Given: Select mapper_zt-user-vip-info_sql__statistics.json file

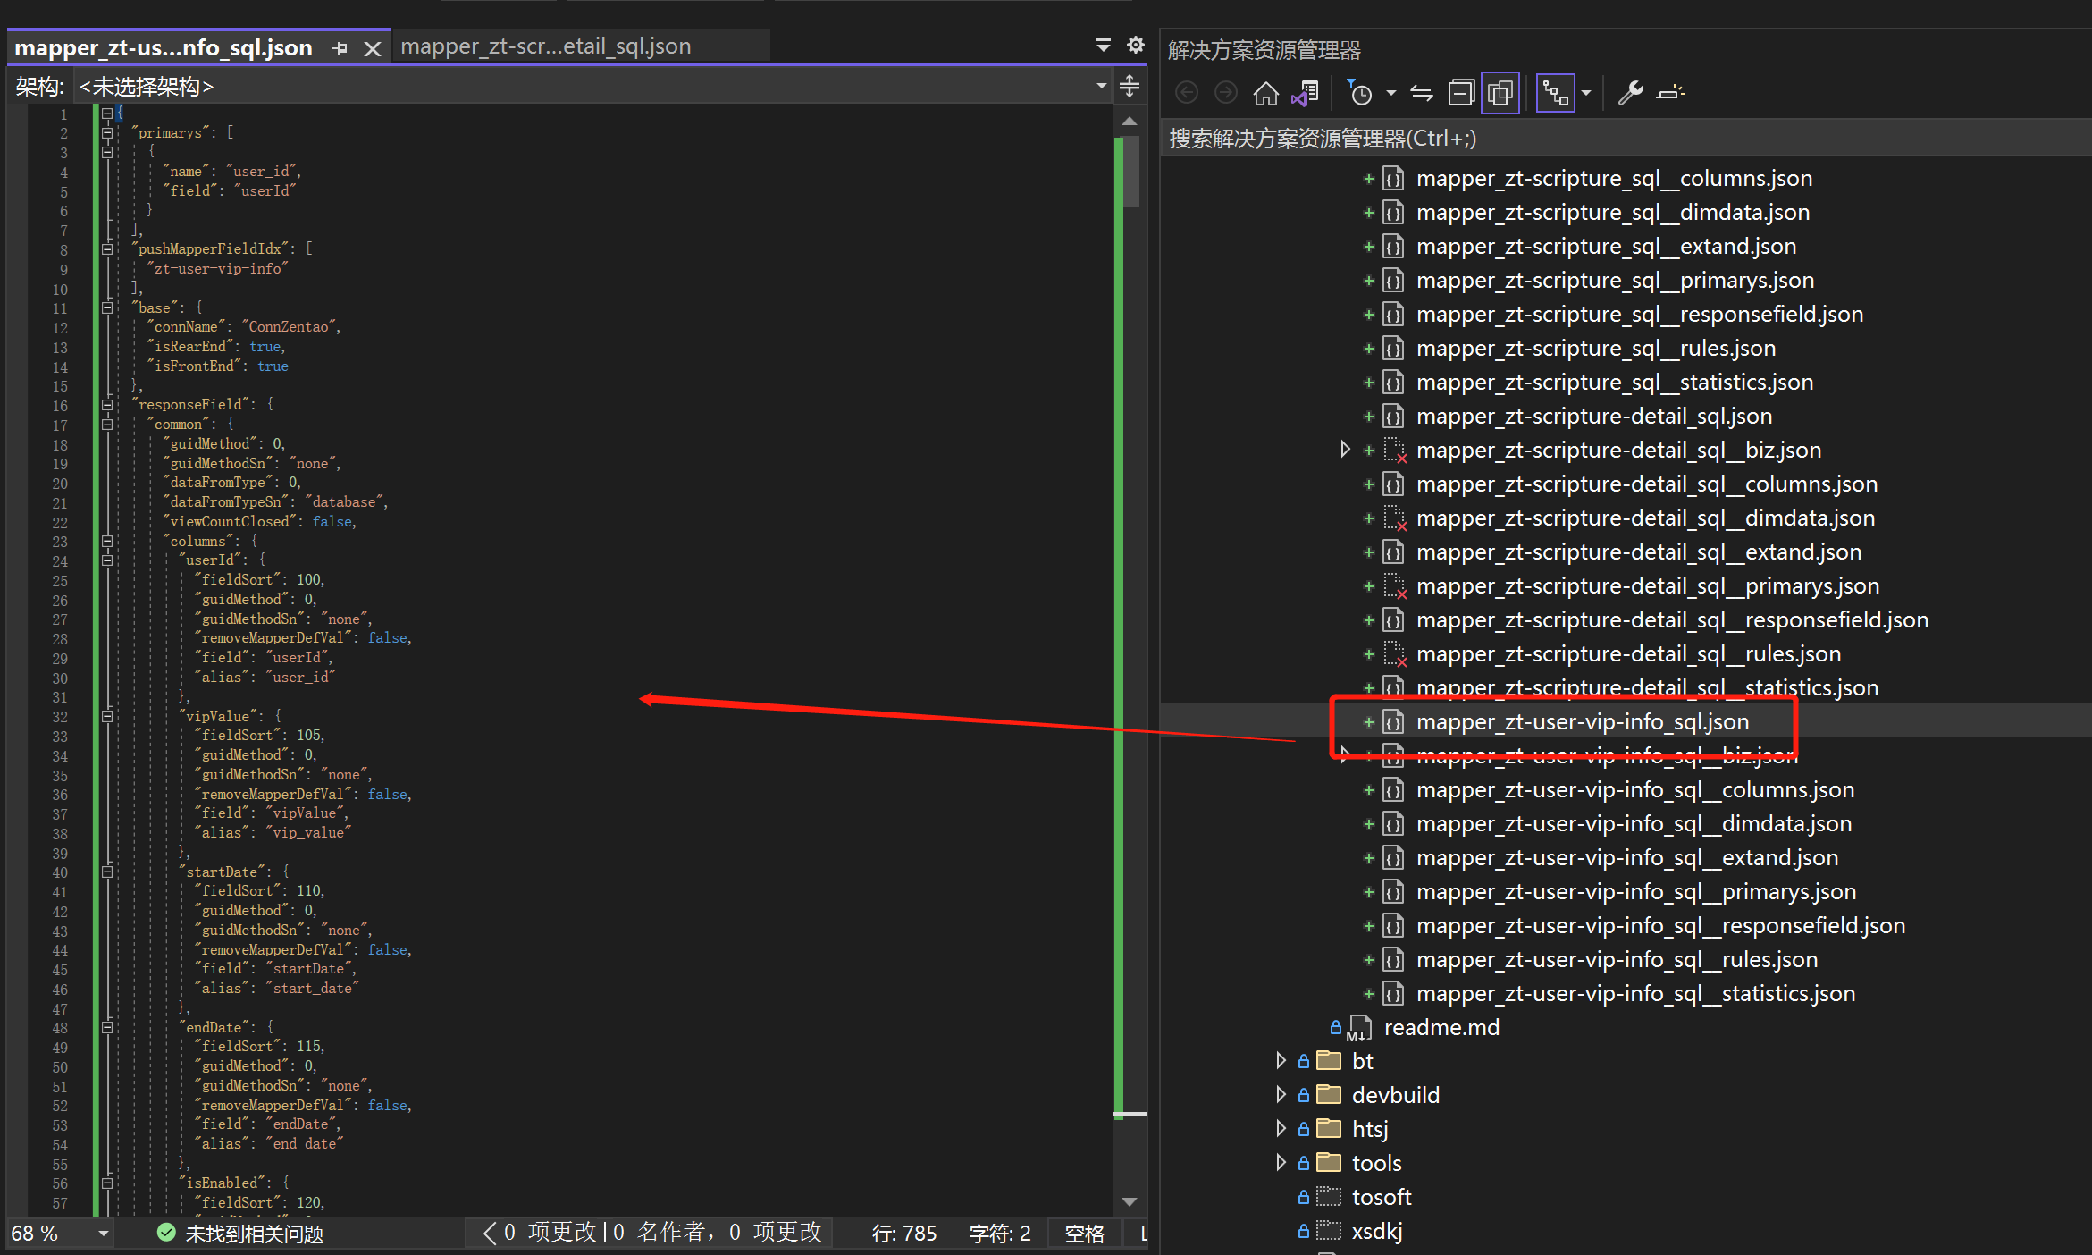Looking at the screenshot, I should pos(1635,994).
